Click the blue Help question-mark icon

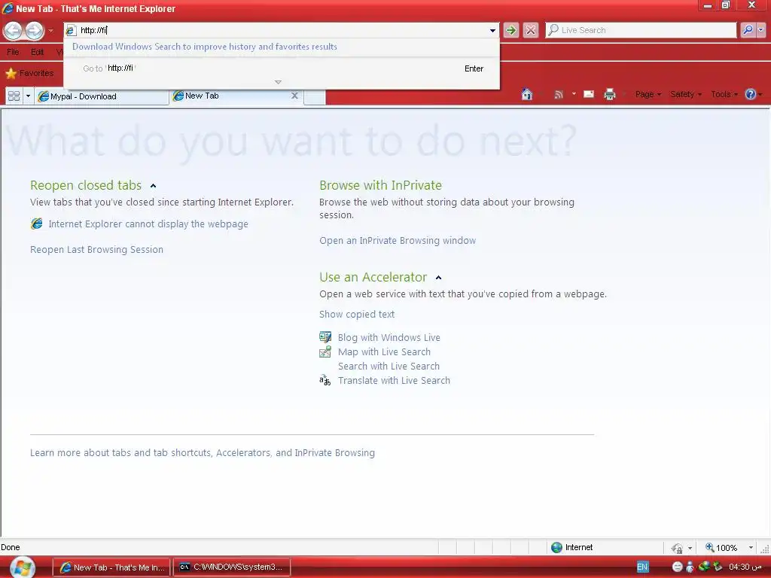click(751, 94)
